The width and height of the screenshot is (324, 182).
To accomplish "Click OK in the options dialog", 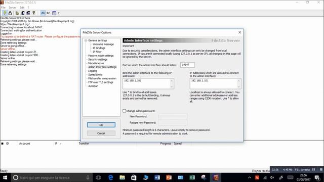I will (x=101, y=125).
